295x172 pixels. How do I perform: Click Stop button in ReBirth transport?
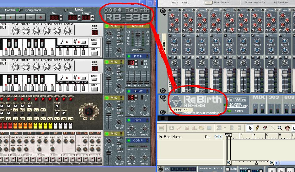click(x=11, y=17)
